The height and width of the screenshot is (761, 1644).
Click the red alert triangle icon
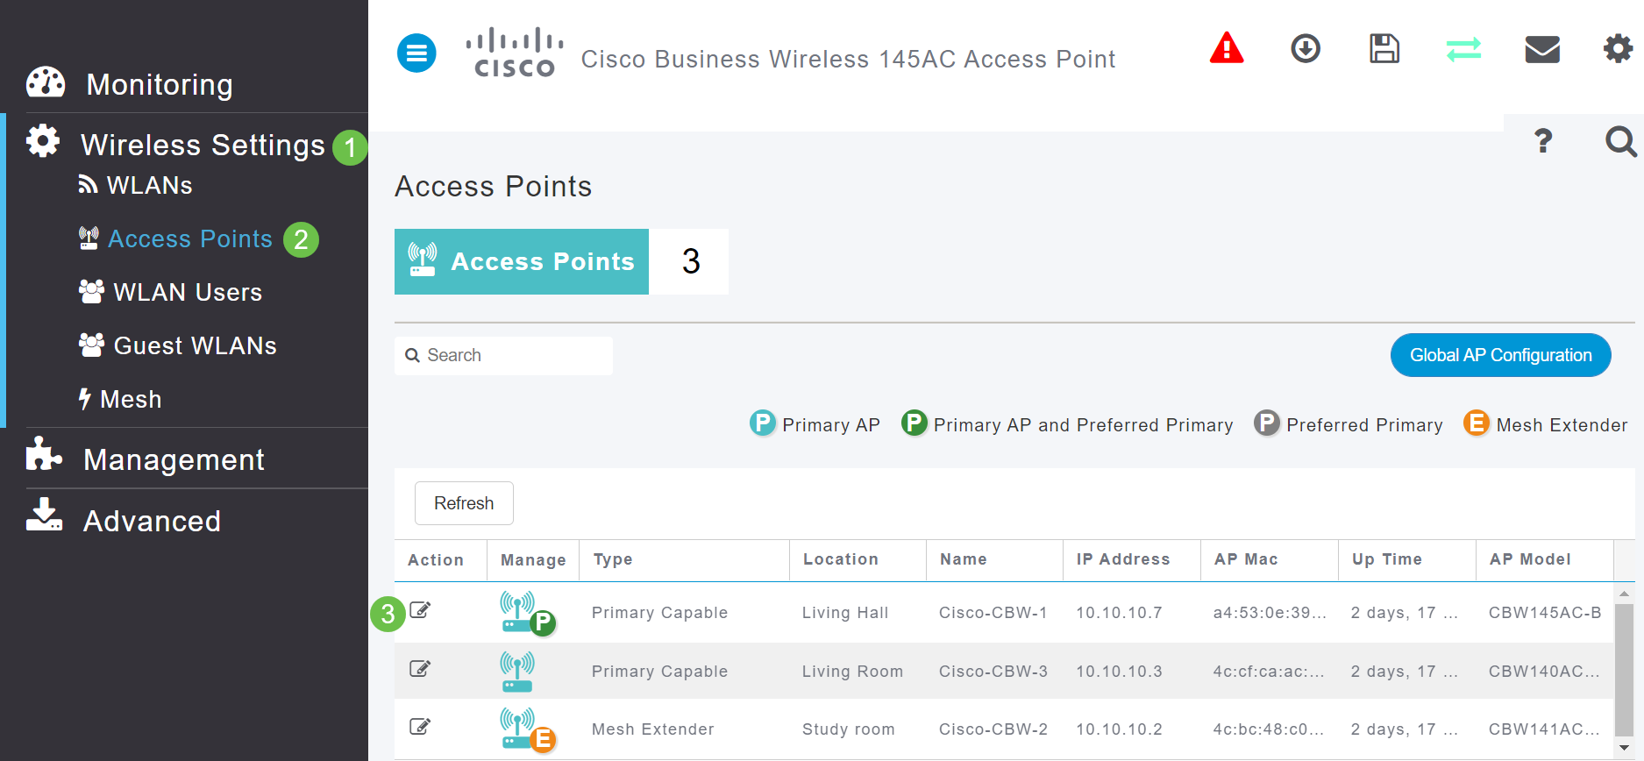point(1225,48)
